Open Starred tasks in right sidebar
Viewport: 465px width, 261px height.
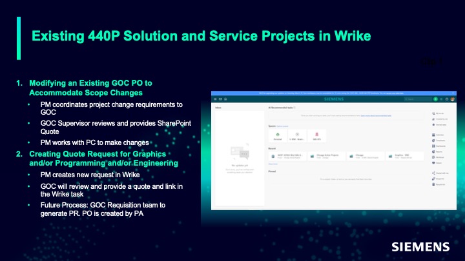tap(439, 124)
